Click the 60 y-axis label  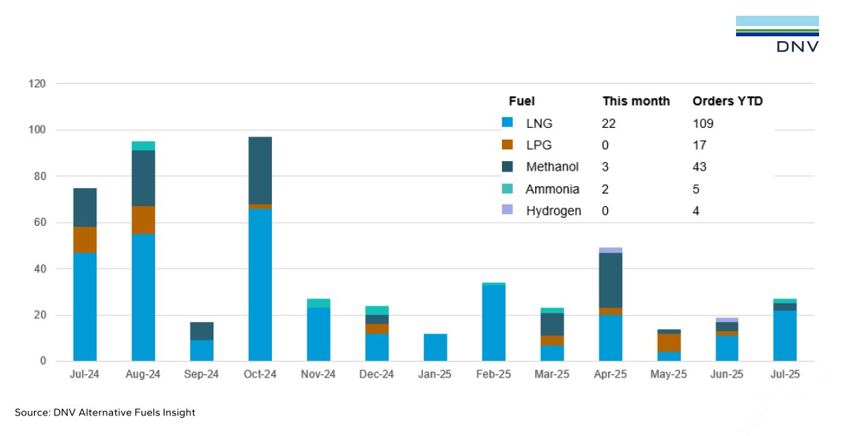[40, 222]
